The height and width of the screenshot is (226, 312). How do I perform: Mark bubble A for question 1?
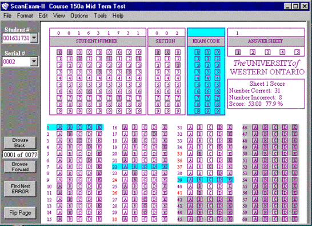(59, 127)
